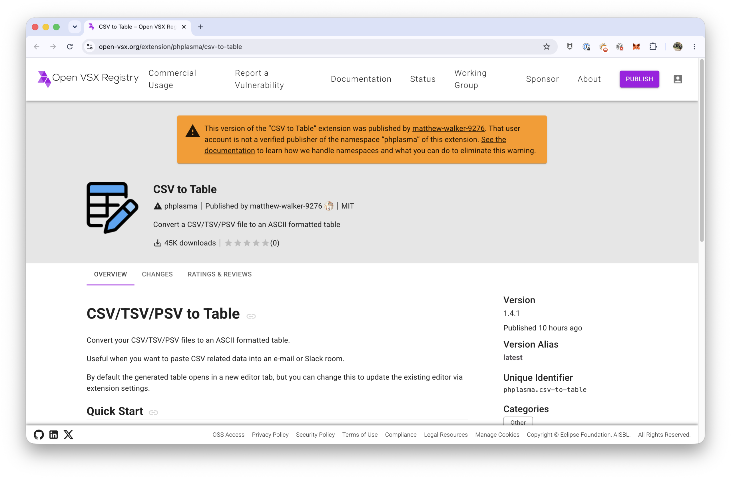731x478 pixels.
Task: Open the X (Twitter) footer icon
Action: tap(69, 434)
